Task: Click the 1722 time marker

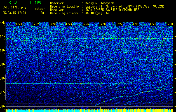Action: [36, 24]
